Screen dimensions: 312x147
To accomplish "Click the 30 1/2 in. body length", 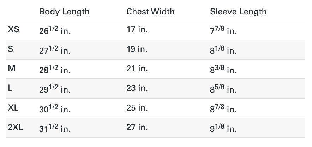I will (55, 108).
